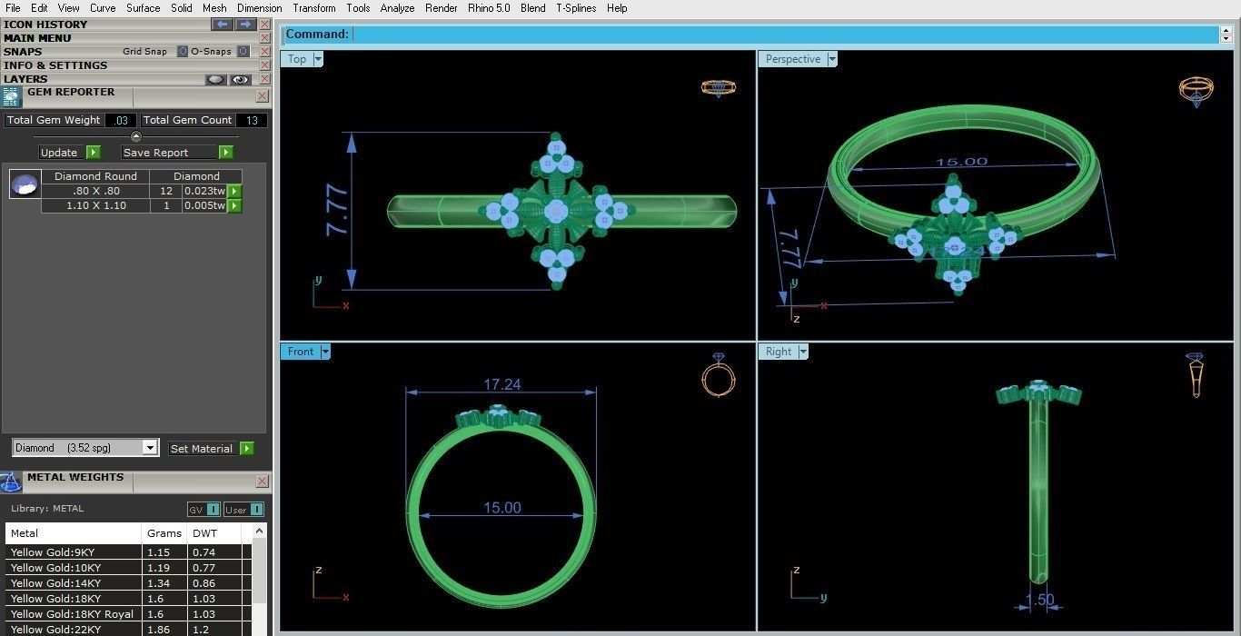Toggle Grid Snap on

coord(183,52)
